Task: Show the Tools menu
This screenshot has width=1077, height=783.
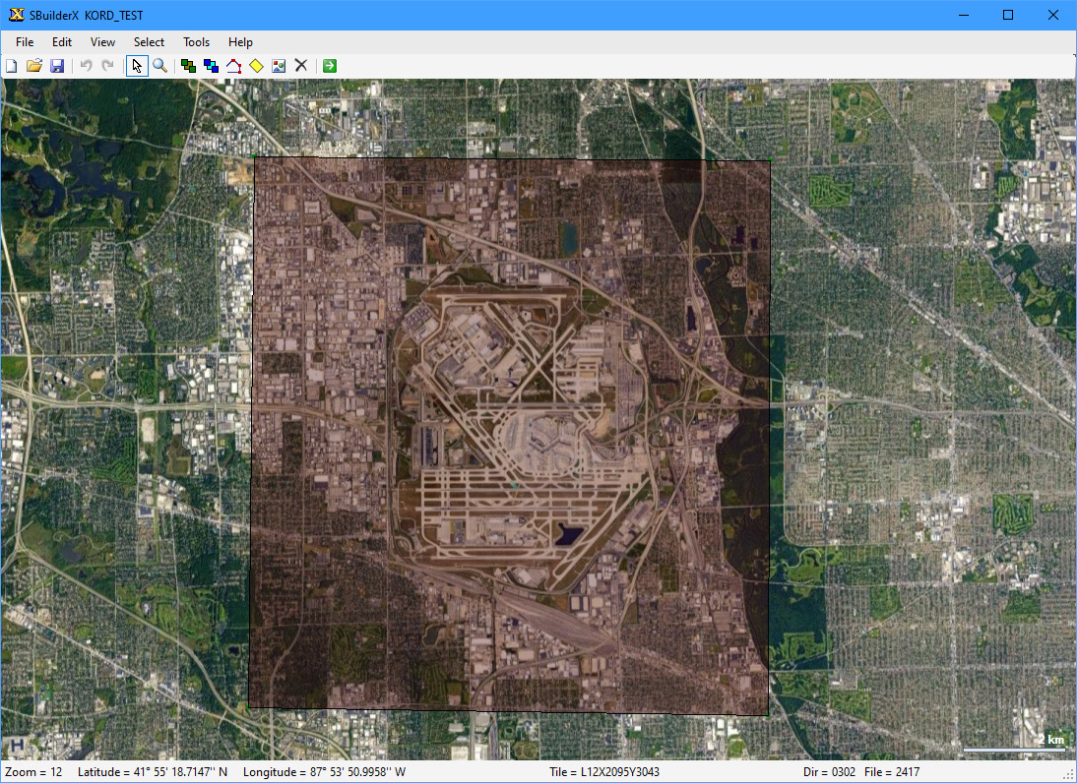Action: pos(196,42)
